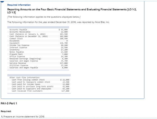Click the 'Required:' label

point(6,111)
